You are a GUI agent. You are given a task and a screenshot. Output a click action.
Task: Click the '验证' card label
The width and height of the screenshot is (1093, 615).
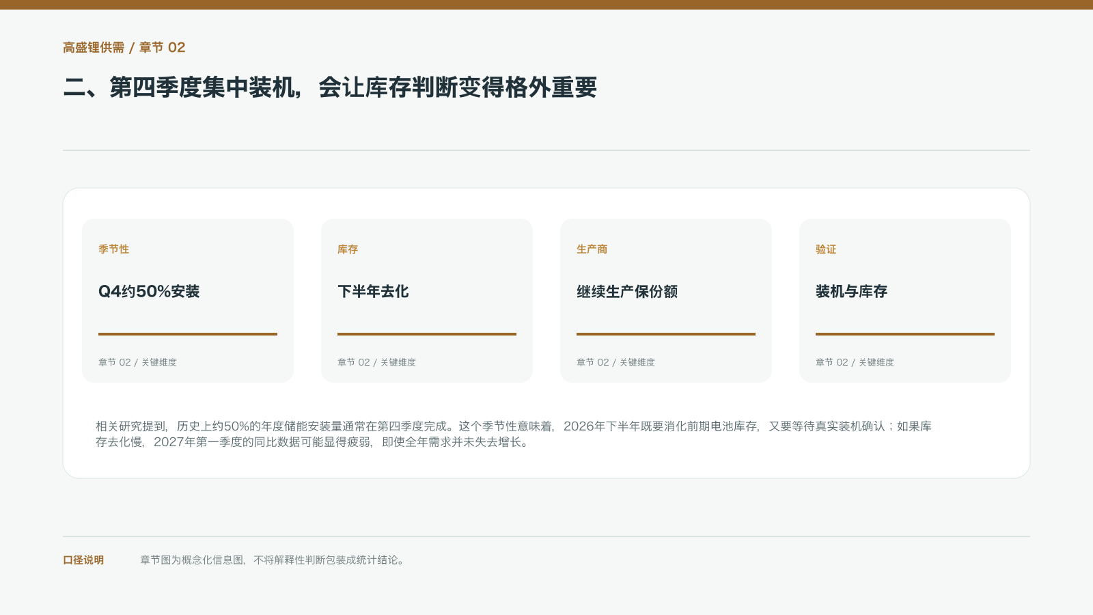click(x=826, y=249)
